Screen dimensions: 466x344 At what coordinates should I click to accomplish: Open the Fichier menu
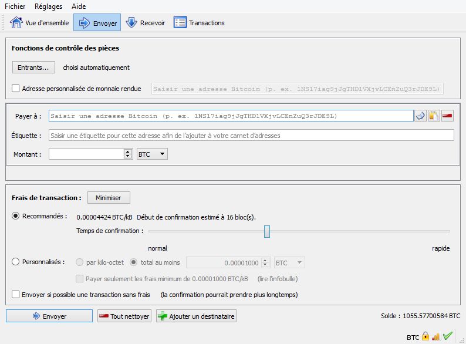[15, 6]
